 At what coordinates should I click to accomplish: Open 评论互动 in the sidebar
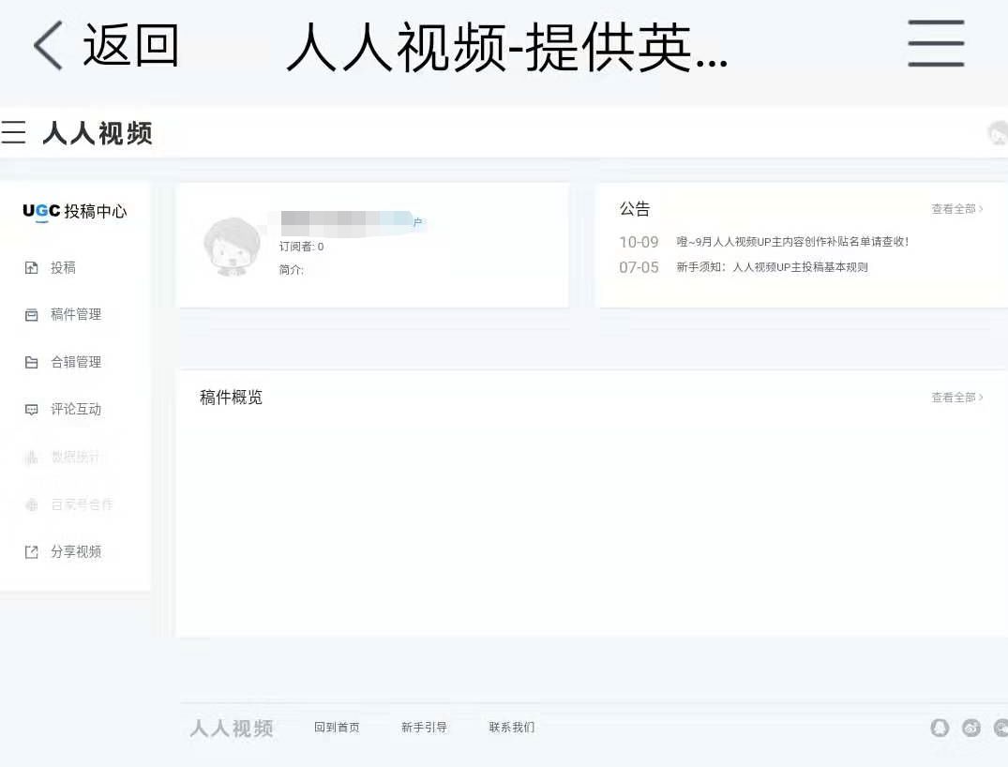pos(76,409)
